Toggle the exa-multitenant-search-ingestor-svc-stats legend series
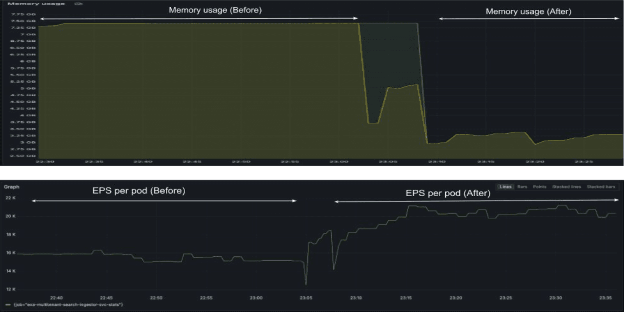Viewport: 624px width, 312px height. [x=68, y=305]
